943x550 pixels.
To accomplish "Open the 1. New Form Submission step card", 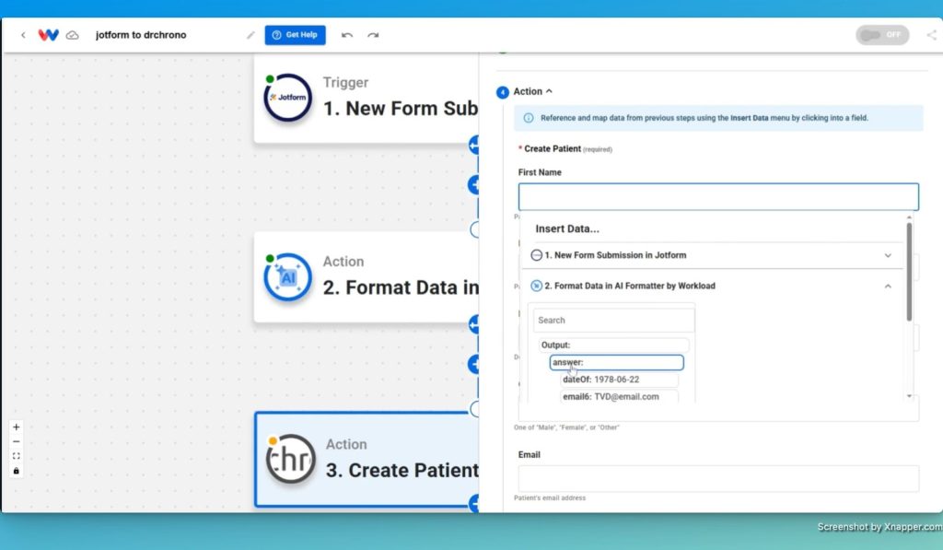I will 367,98.
